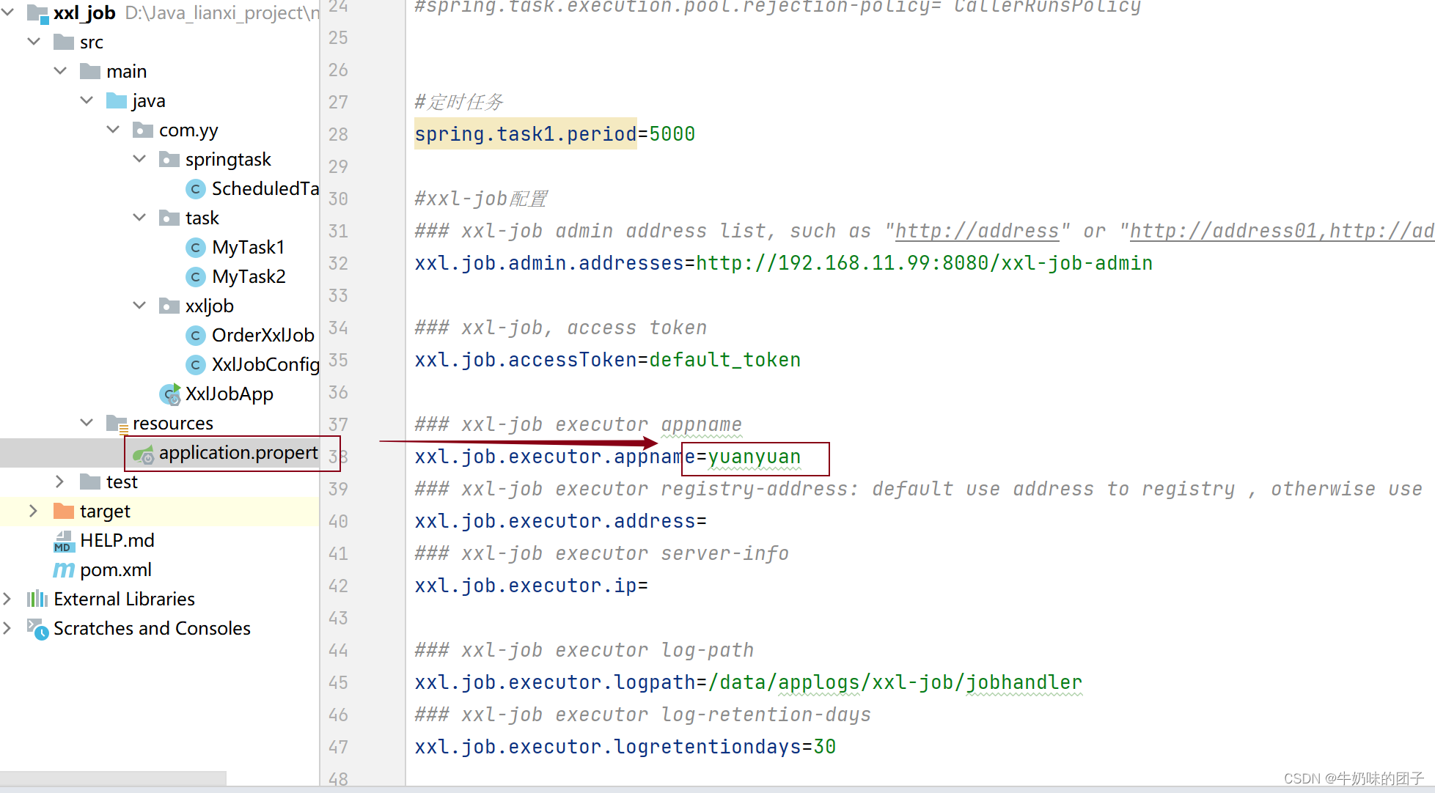Click the HELP.md markdown file icon

[x=64, y=541]
